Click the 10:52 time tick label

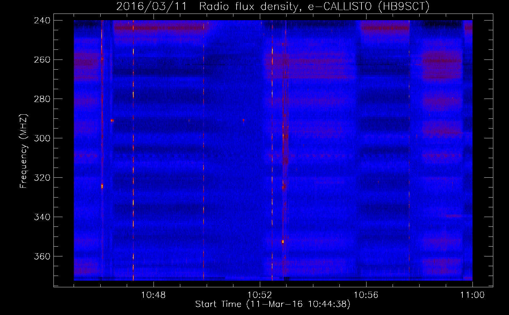[x=260, y=295]
